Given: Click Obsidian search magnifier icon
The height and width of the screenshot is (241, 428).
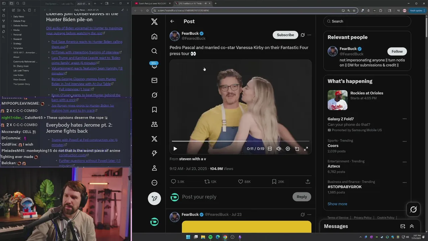Looking at the screenshot, I should coord(18,3).
